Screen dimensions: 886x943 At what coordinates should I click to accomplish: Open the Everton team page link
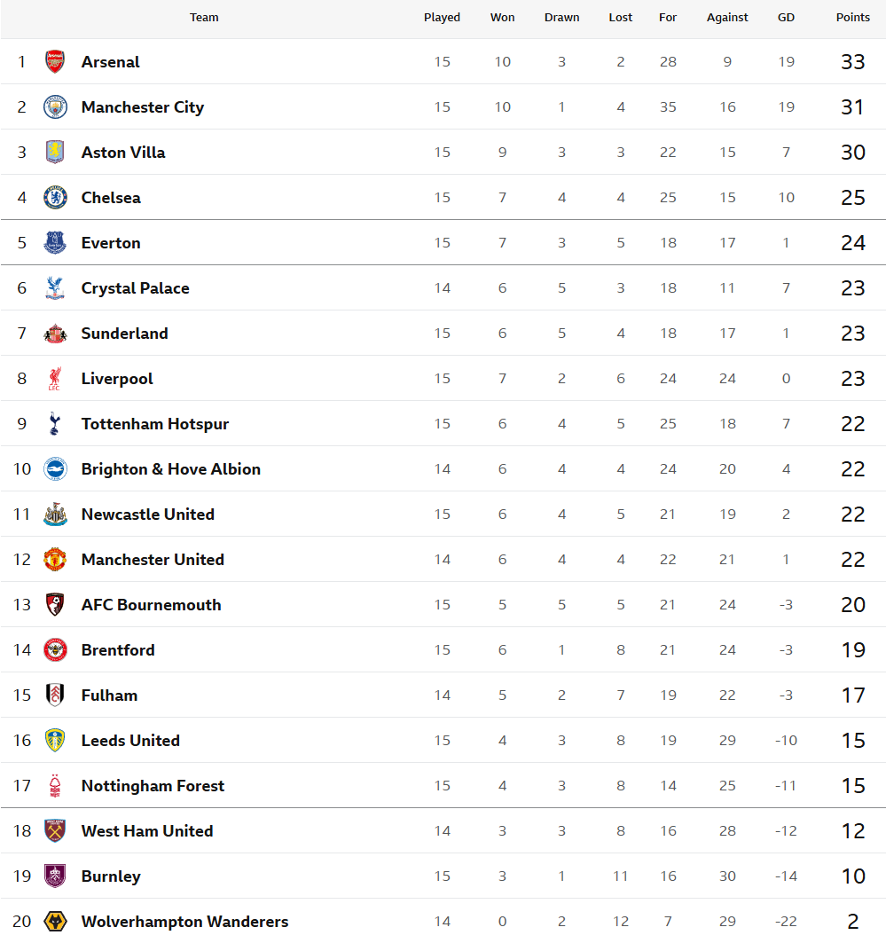pos(111,243)
